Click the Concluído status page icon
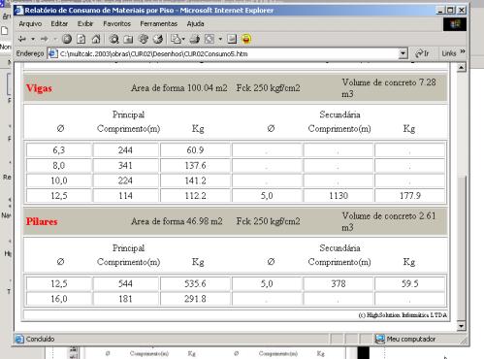Viewport: 484px width, 359px height. (x=19, y=339)
